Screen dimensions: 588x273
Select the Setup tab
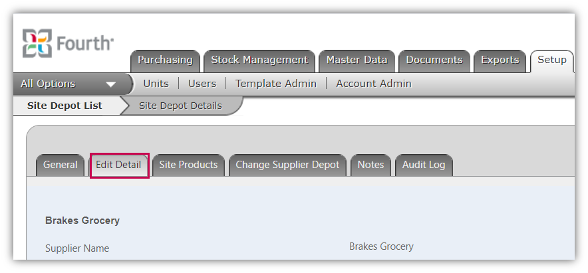click(551, 60)
